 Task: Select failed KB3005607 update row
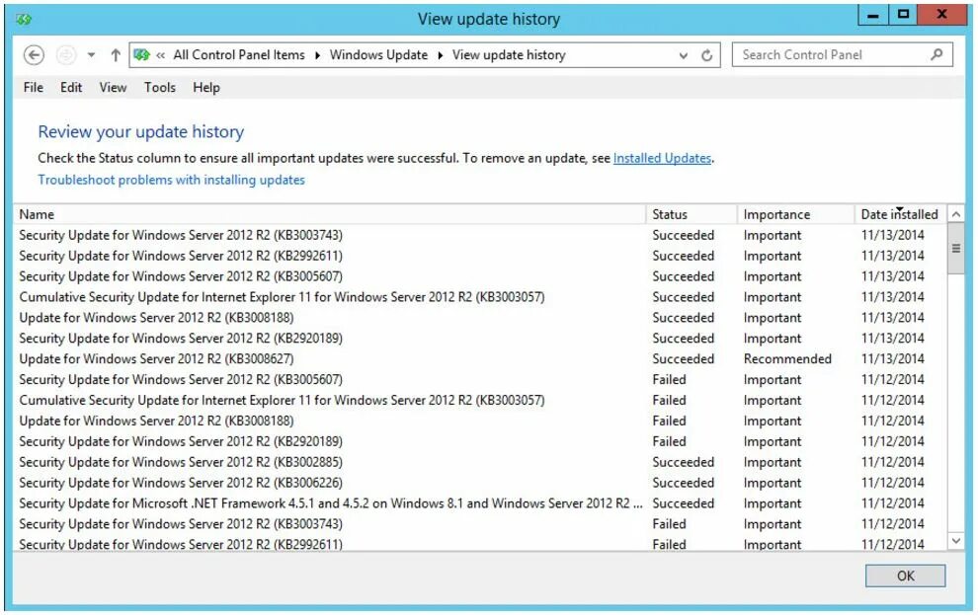(479, 379)
